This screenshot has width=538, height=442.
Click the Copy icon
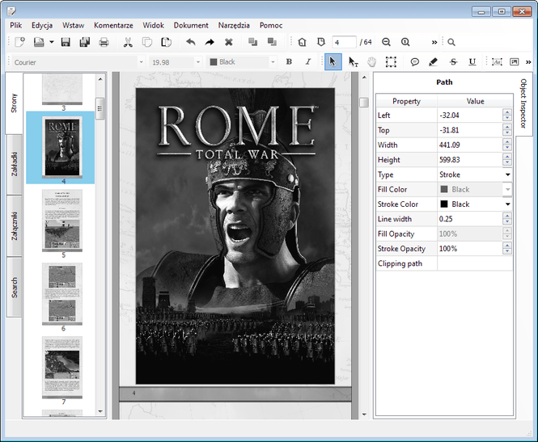[147, 42]
